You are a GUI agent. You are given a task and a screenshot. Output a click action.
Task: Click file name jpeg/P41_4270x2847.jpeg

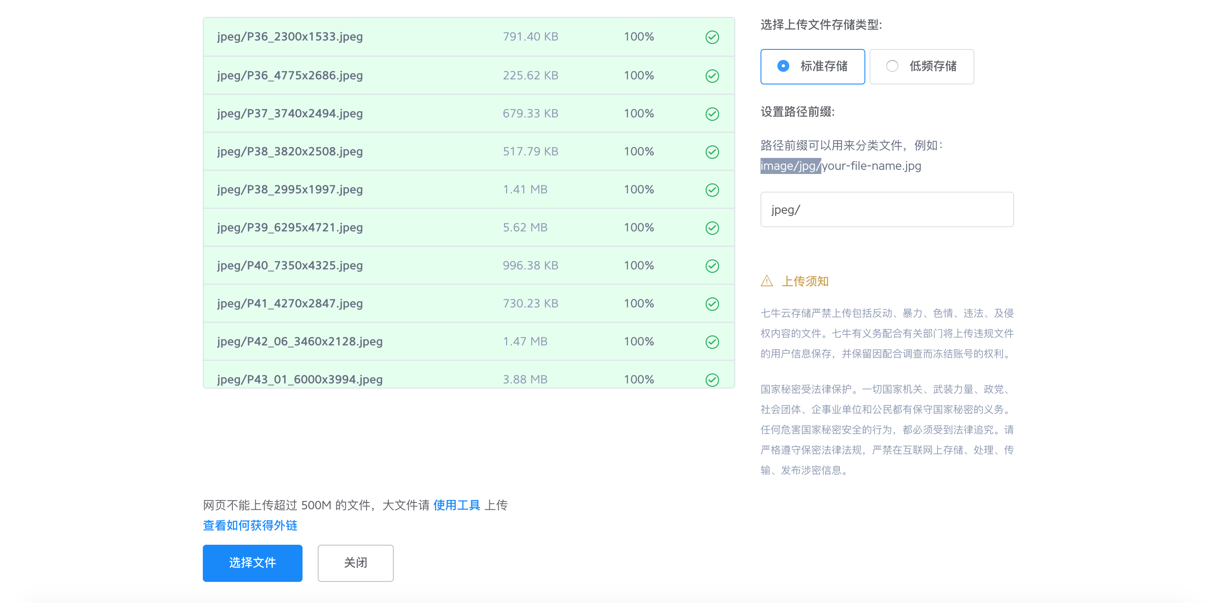[290, 304]
